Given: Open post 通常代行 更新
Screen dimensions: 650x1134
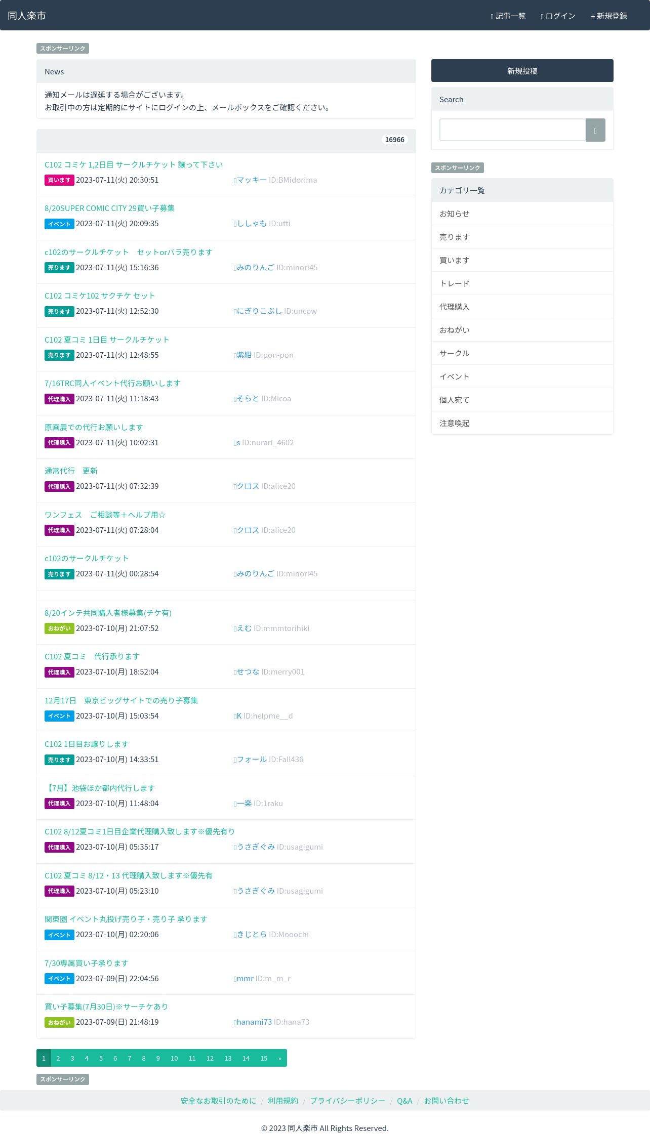Looking at the screenshot, I should point(71,471).
